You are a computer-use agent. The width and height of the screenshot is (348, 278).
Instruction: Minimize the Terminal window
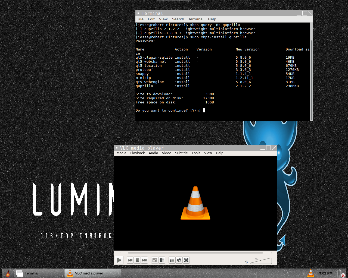pos(299,13)
